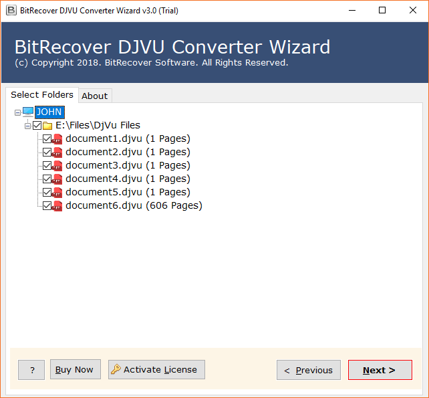The image size is (429, 398).
Task: Collapse the E:\Files\DjVu Files folder node
Action: pos(27,126)
